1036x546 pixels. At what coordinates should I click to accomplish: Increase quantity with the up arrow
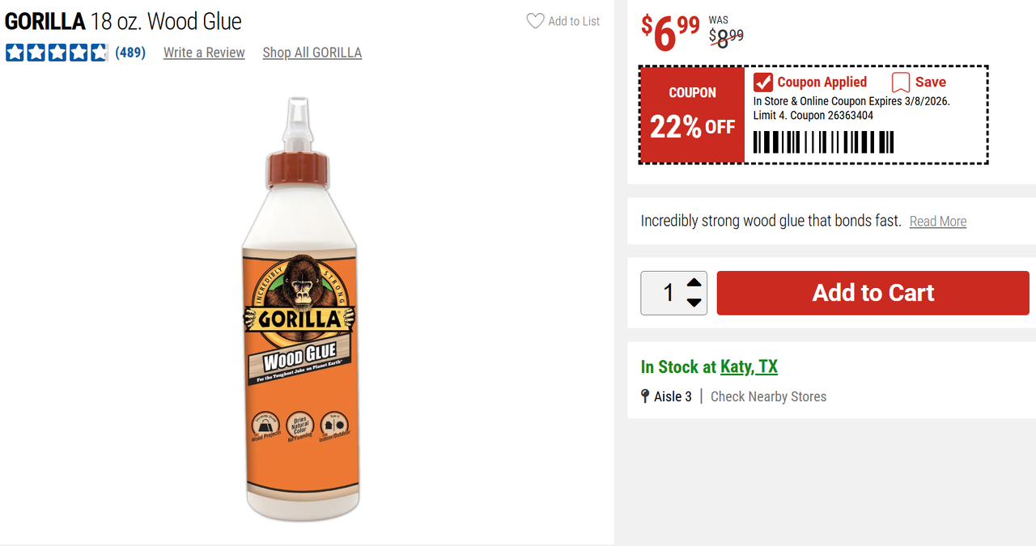pos(694,283)
